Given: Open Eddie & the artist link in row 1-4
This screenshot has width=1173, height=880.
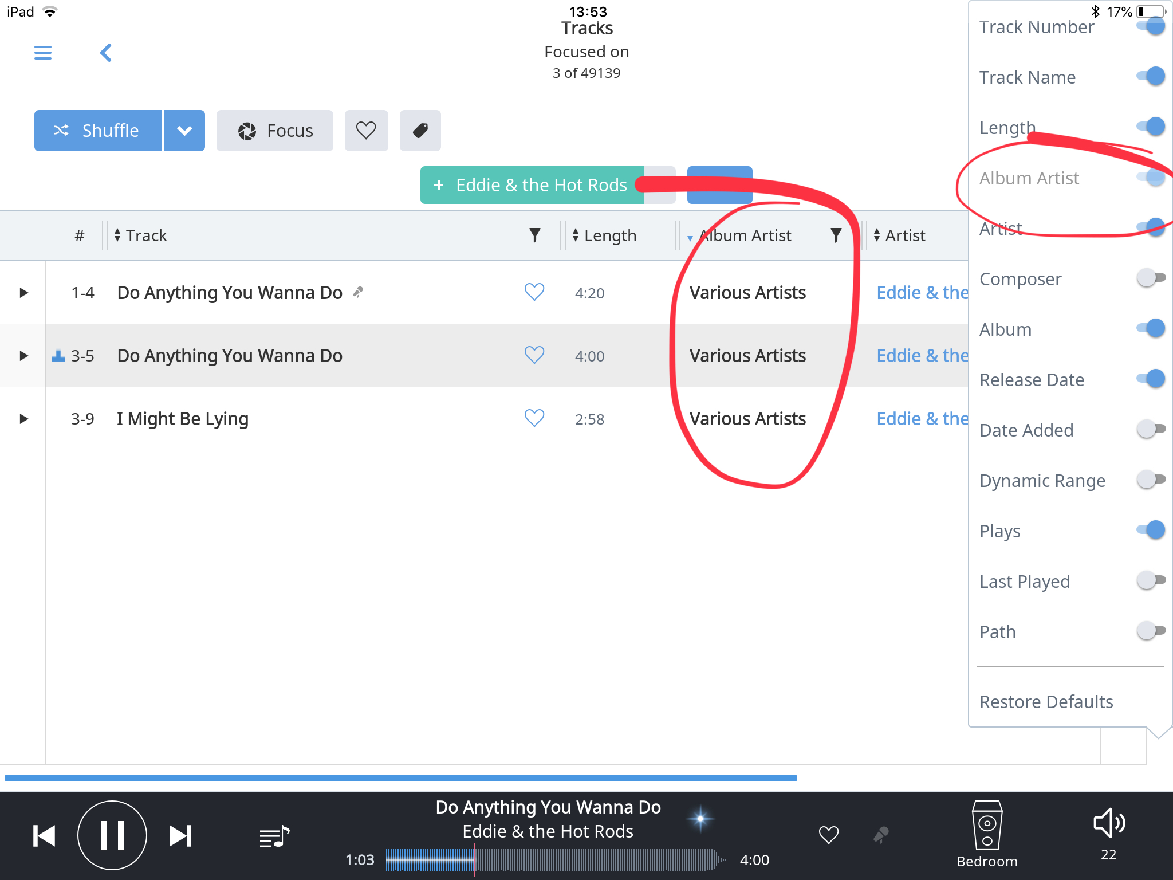Looking at the screenshot, I should (x=922, y=293).
